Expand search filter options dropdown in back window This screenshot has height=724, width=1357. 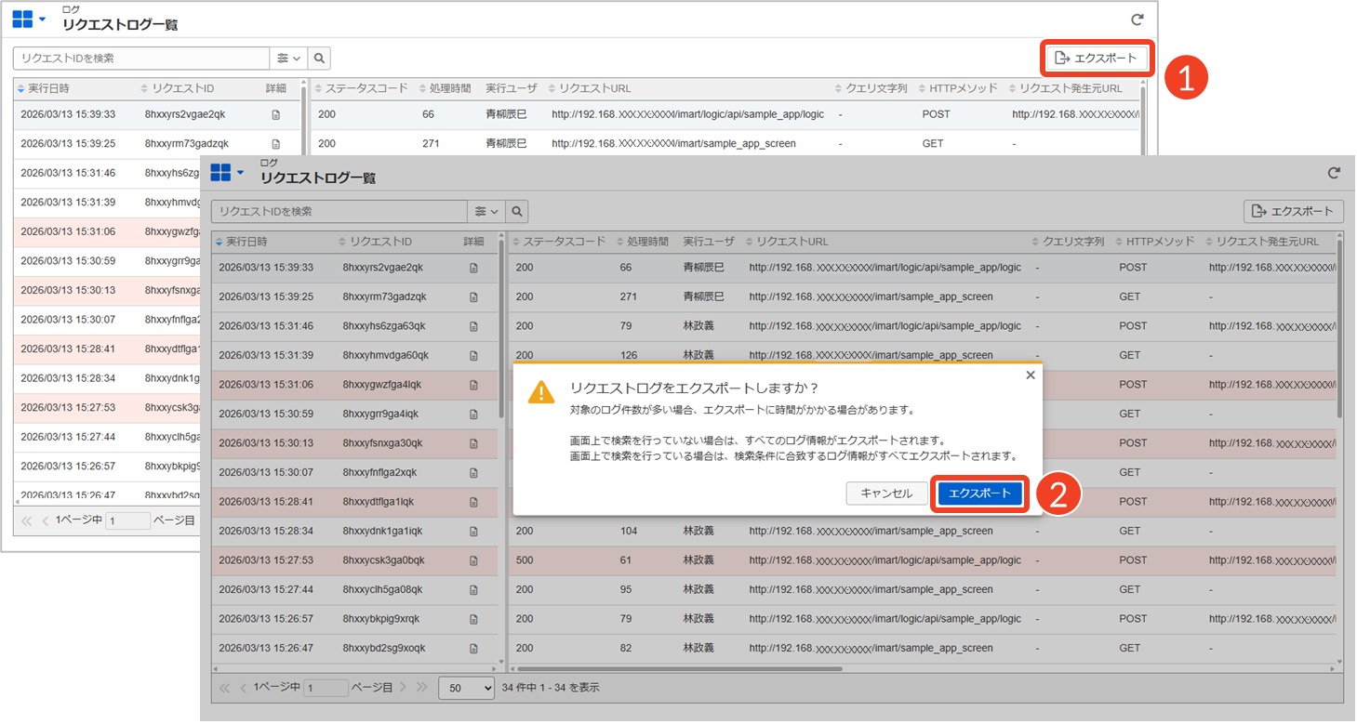pyautogui.click(x=288, y=59)
